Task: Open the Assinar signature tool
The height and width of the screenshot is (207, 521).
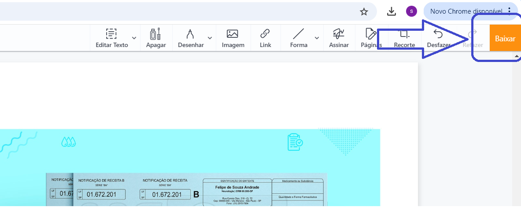Action: 339,38
